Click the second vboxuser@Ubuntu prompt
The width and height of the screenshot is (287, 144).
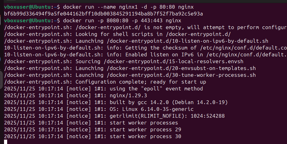click(x=27, y=20)
